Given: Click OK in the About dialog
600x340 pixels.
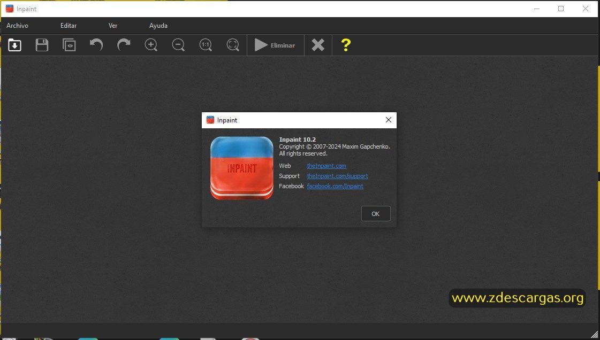Looking at the screenshot, I should pyautogui.click(x=376, y=213).
